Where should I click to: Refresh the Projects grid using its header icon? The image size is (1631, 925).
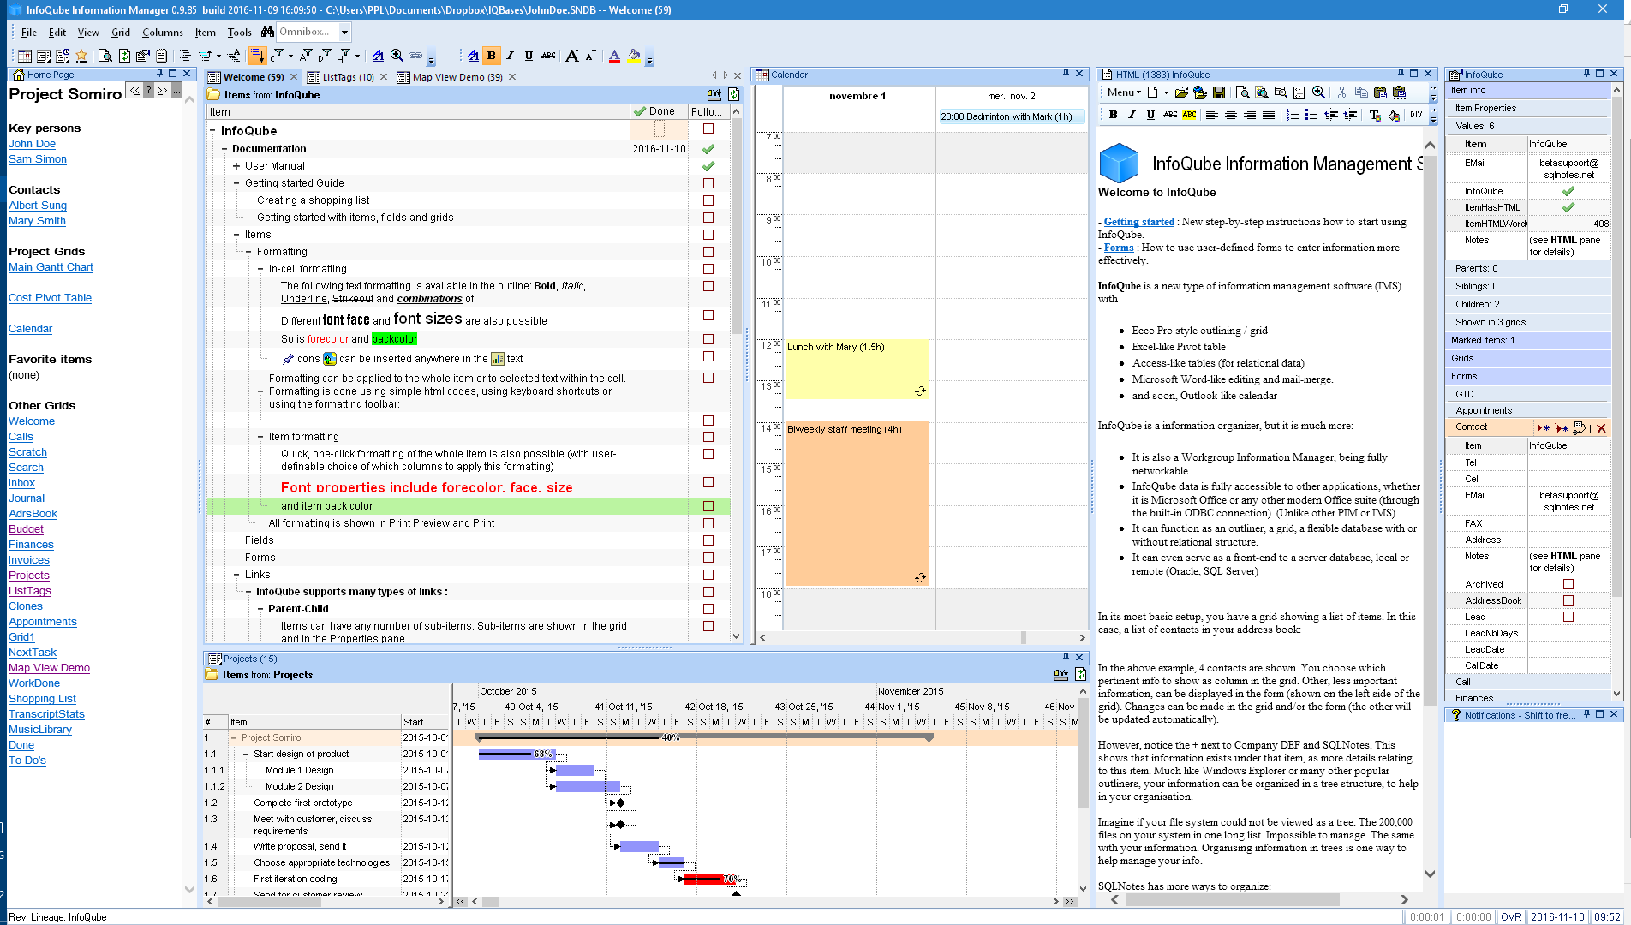1081,675
